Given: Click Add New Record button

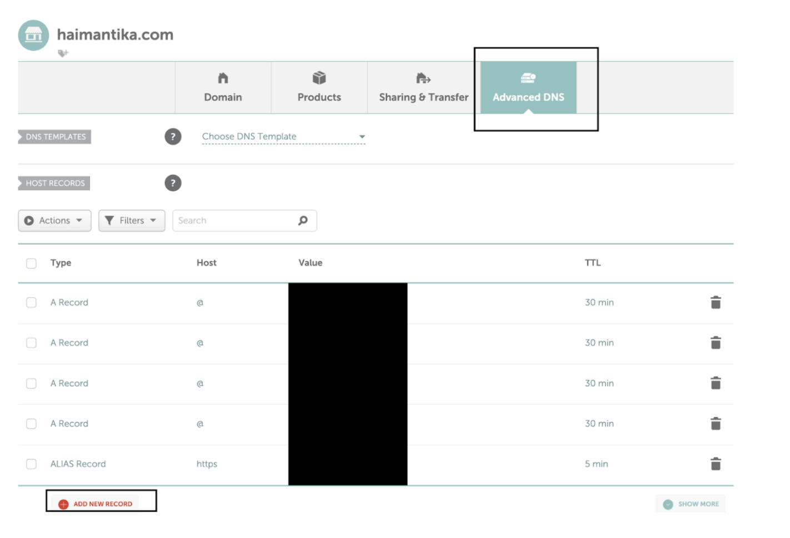Looking at the screenshot, I should (96, 504).
